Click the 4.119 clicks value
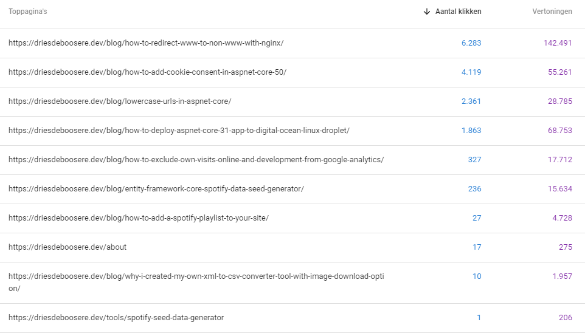585x336 pixels. pos(471,72)
